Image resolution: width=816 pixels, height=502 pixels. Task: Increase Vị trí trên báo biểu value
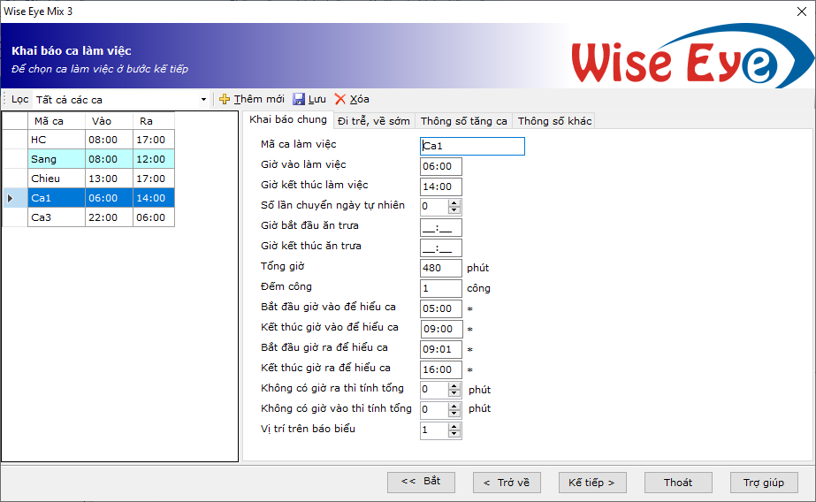click(x=454, y=427)
